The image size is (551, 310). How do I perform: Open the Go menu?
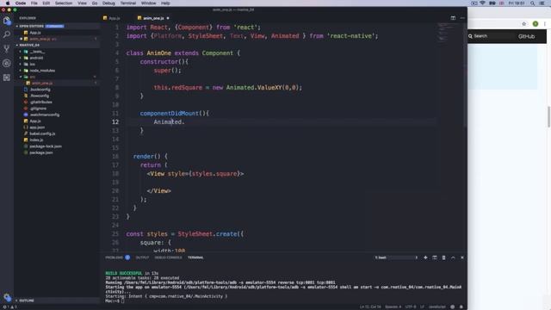(x=95, y=3)
